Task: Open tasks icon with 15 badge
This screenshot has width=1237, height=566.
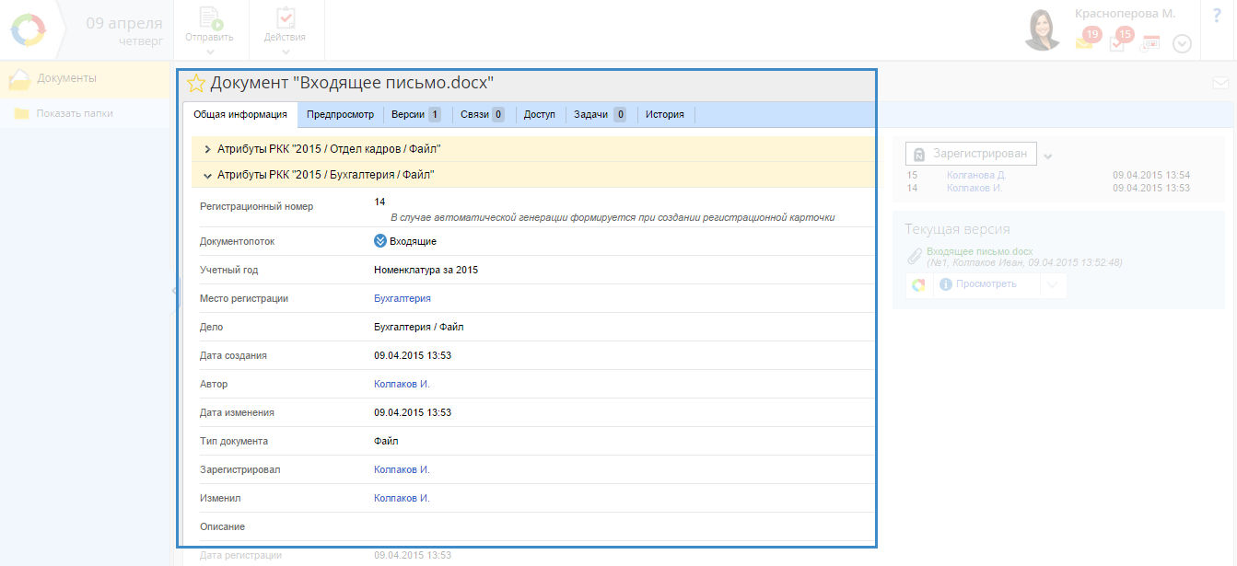Action: (x=1117, y=42)
